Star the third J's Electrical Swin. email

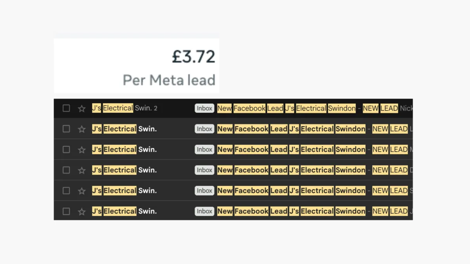[81, 149]
